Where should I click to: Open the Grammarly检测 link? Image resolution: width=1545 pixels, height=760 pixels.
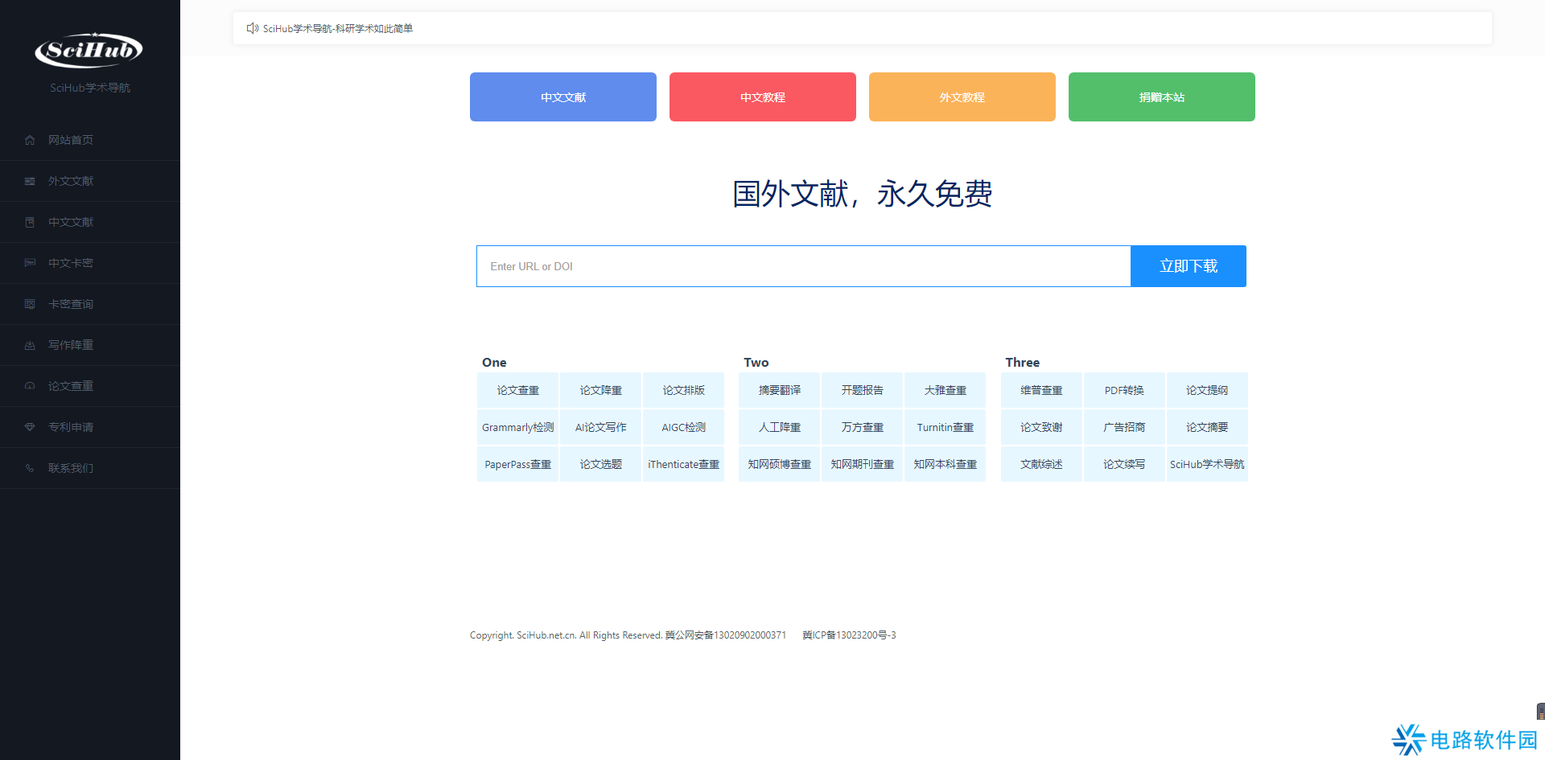coord(517,428)
